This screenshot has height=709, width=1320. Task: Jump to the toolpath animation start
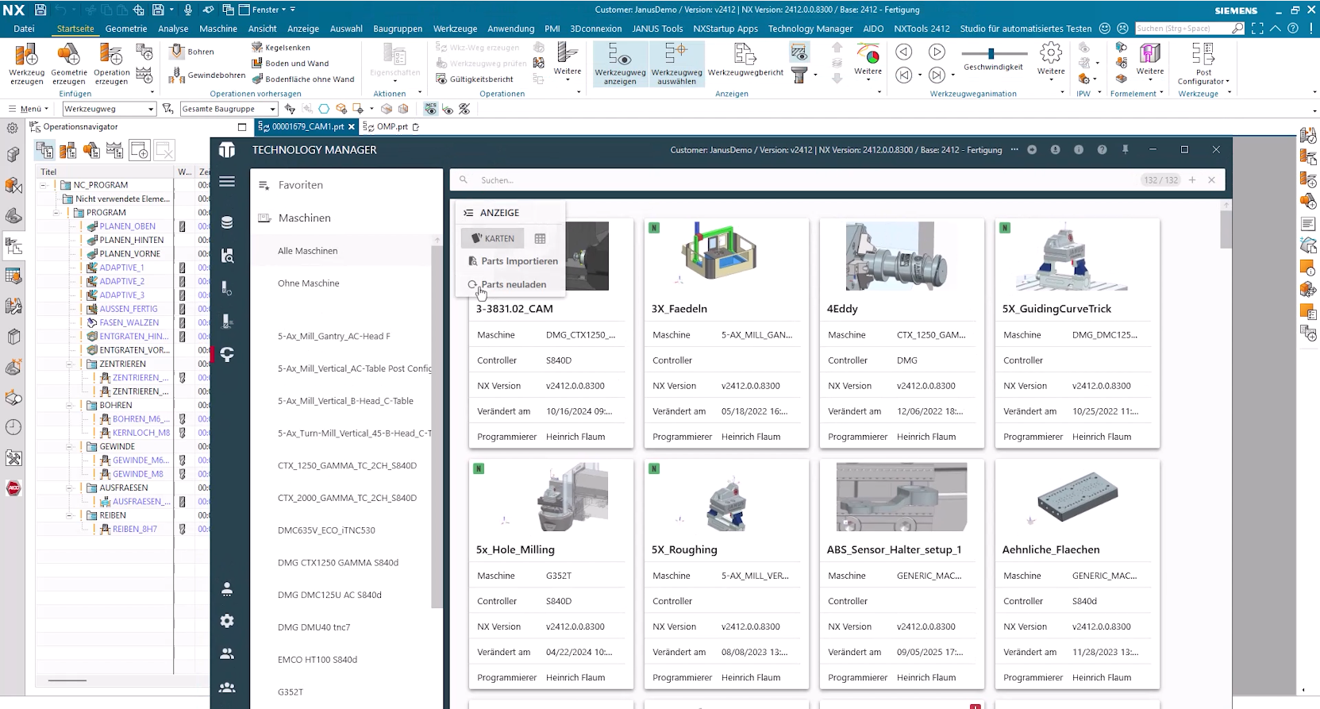(x=904, y=75)
